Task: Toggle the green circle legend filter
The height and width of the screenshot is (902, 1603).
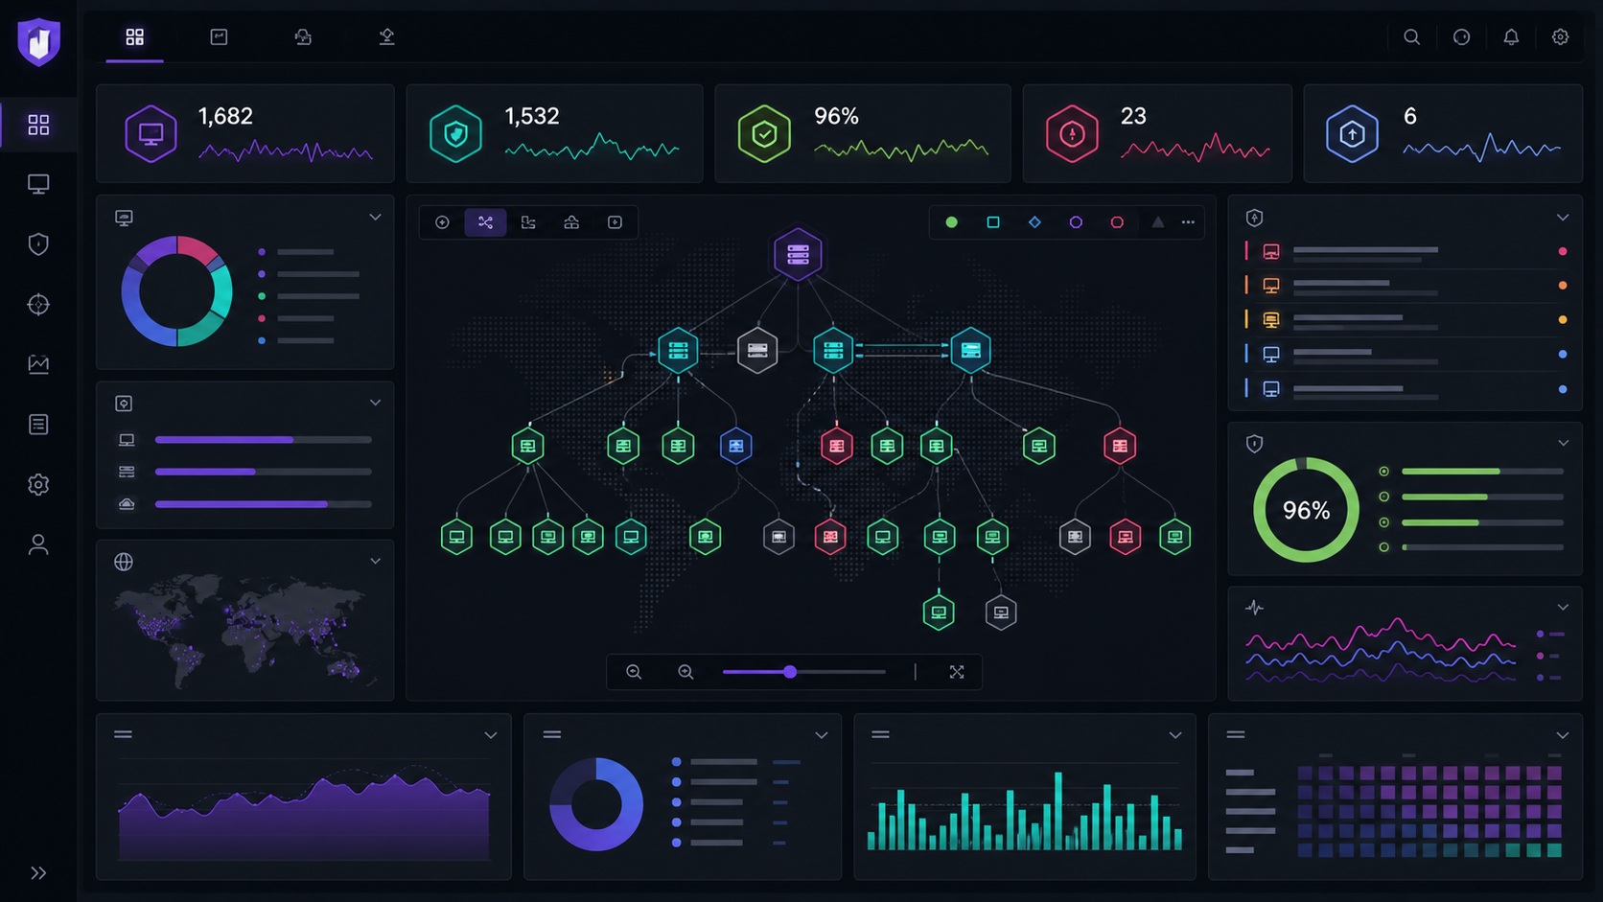Action: [x=951, y=222]
